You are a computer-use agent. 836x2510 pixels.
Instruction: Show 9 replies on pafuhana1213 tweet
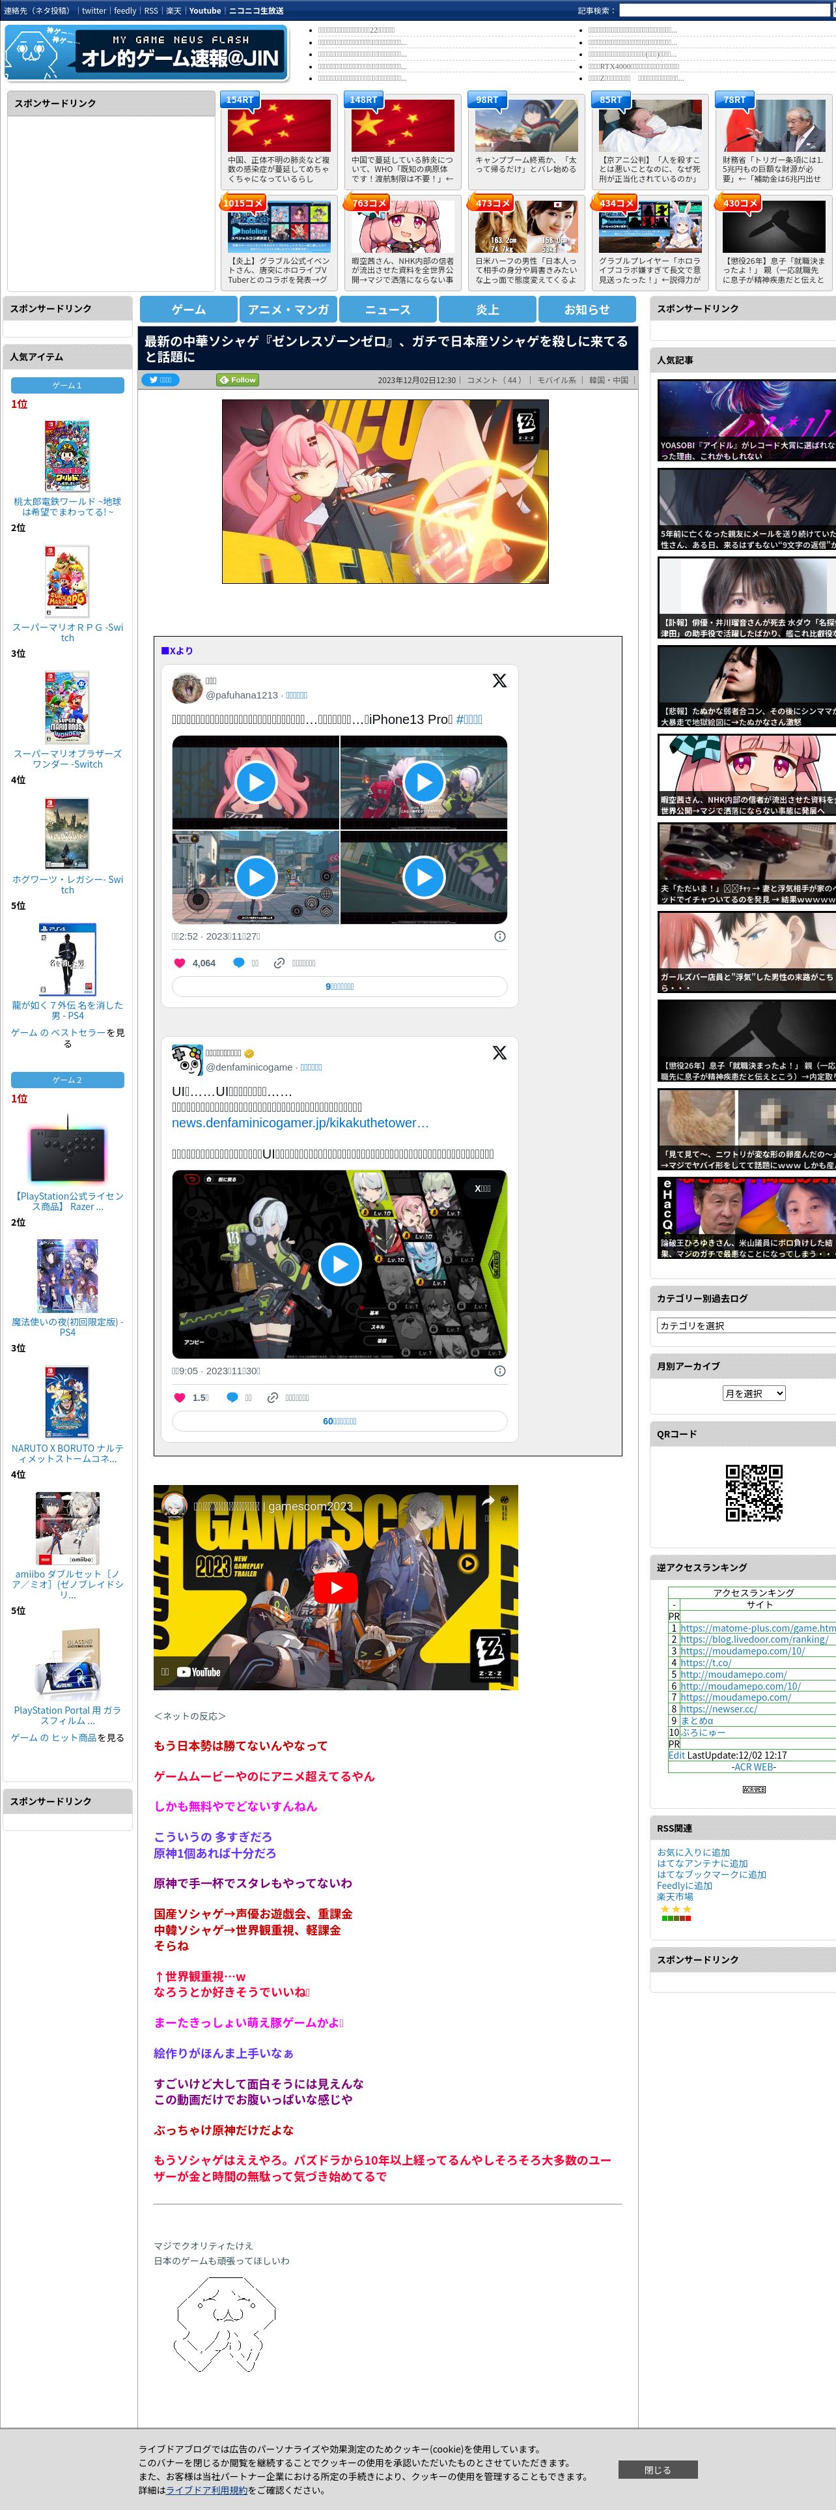pyautogui.click(x=340, y=987)
